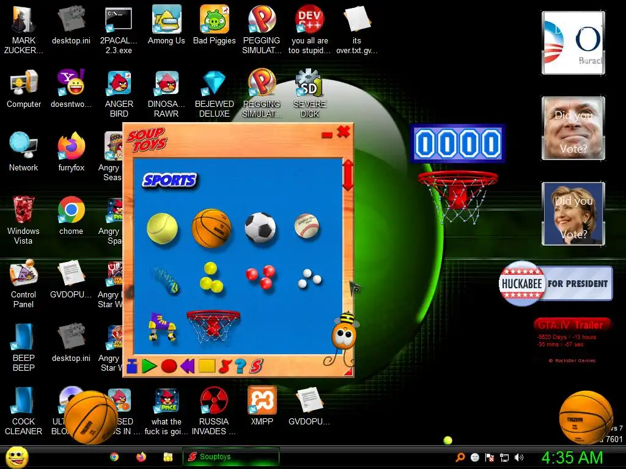
Task: Close Souptoys with the red X
Action: (x=344, y=132)
